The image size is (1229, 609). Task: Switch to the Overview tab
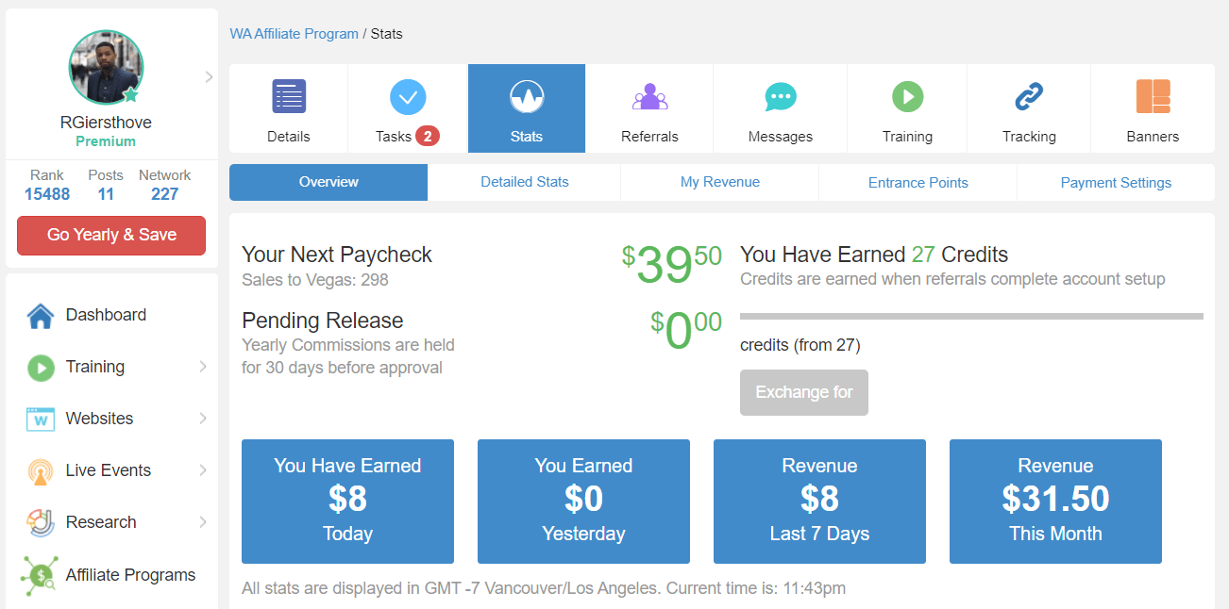328,183
